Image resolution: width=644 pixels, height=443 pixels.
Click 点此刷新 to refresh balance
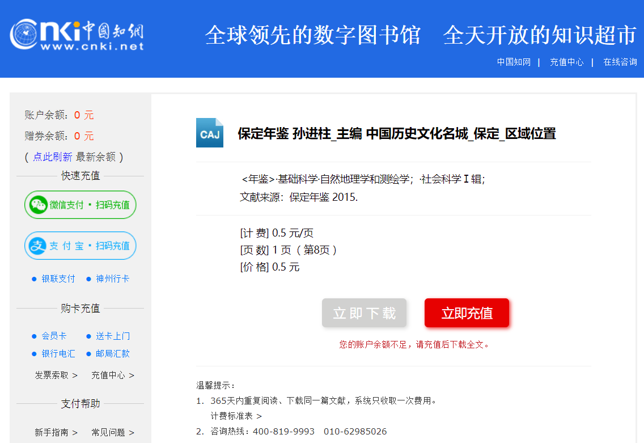point(52,157)
